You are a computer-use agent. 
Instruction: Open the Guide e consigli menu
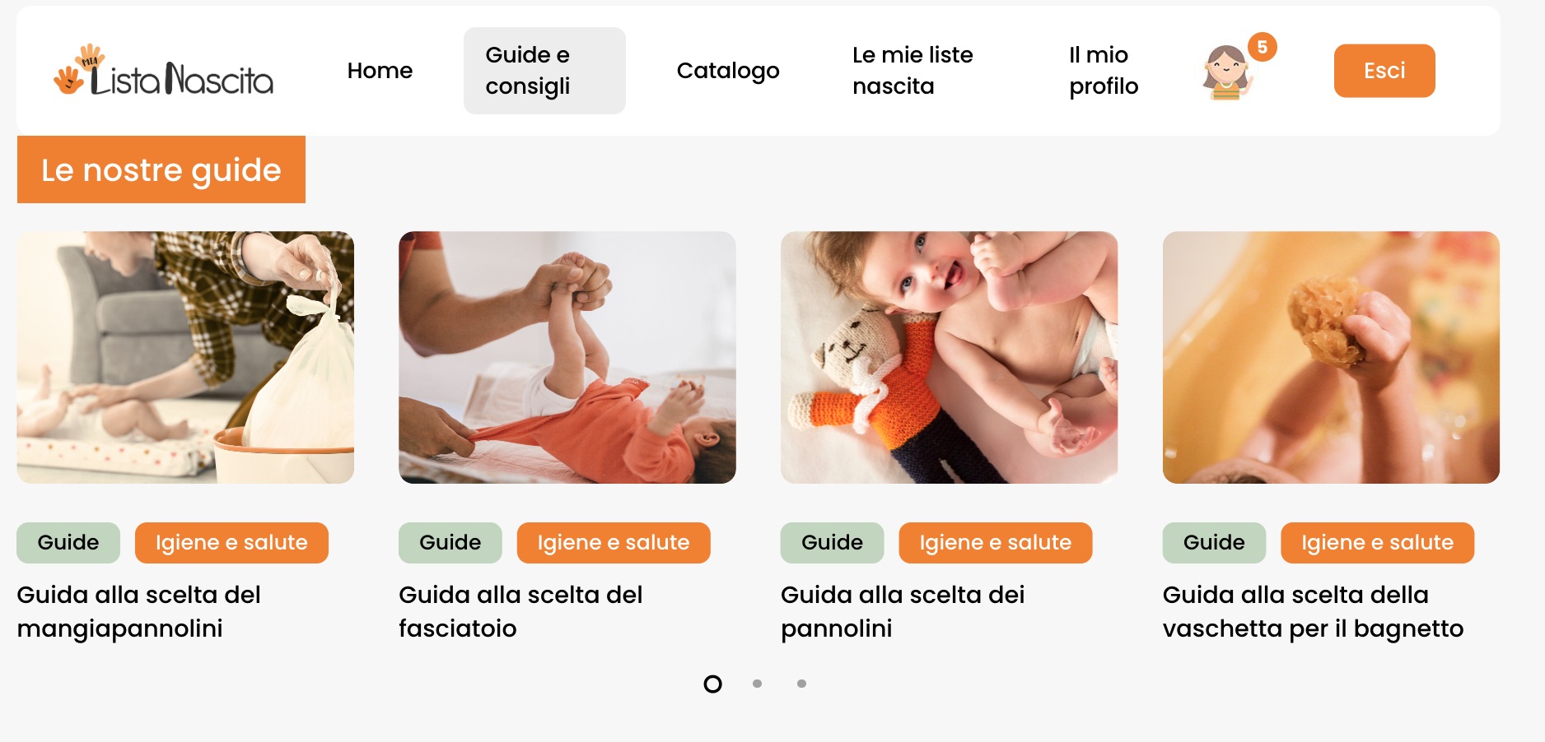tap(544, 71)
